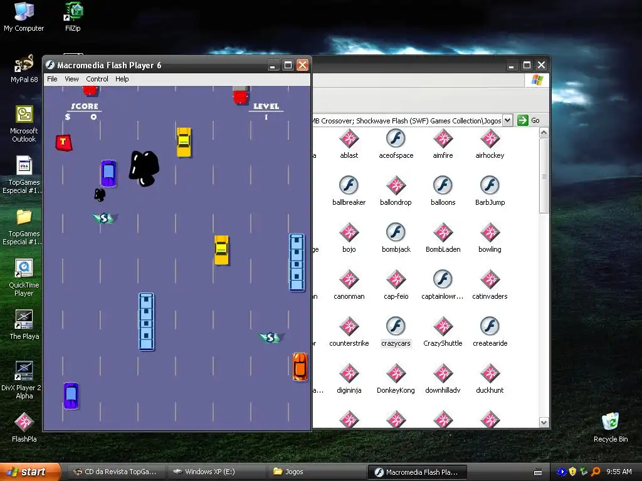Select the createaride Flash file
Screen dimensions: 642x481
click(x=490, y=327)
